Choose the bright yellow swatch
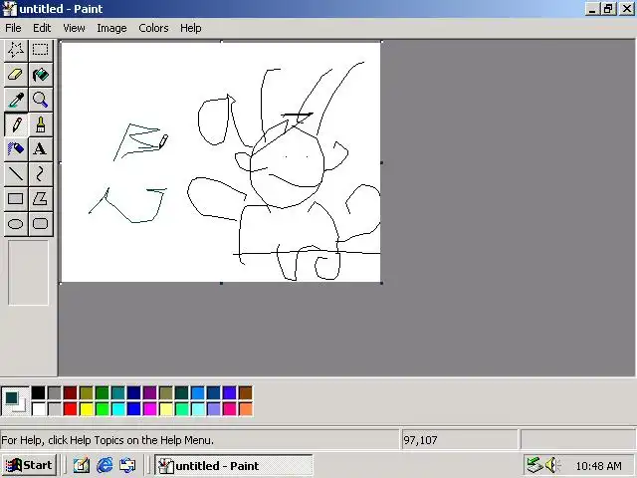The width and height of the screenshot is (637, 478). coord(87,409)
